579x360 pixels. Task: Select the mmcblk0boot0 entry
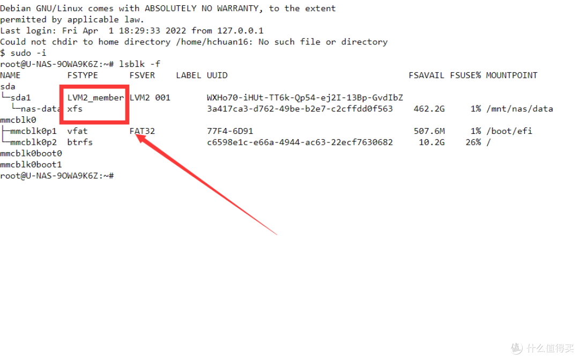tap(31, 153)
